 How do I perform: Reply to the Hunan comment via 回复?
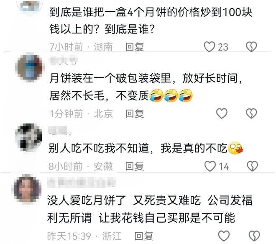point(135,47)
